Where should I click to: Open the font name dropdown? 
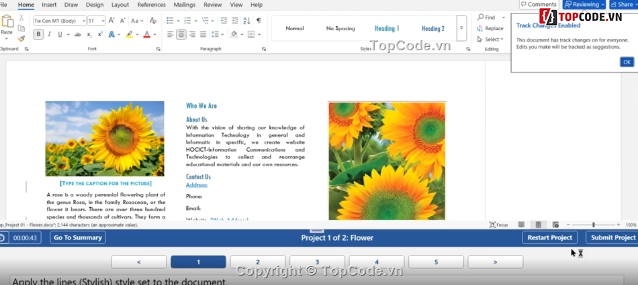tap(84, 21)
